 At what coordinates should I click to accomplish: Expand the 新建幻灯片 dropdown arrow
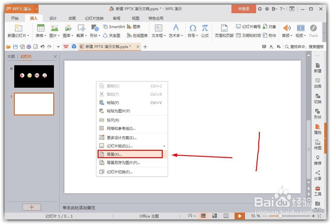pos(28,36)
